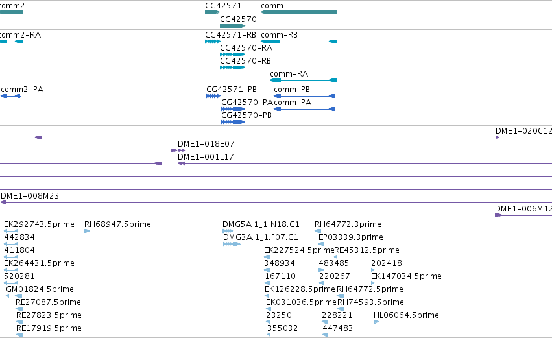Click EST RH74593.5prime label
552x338 pixels.
(x=370, y=302)
